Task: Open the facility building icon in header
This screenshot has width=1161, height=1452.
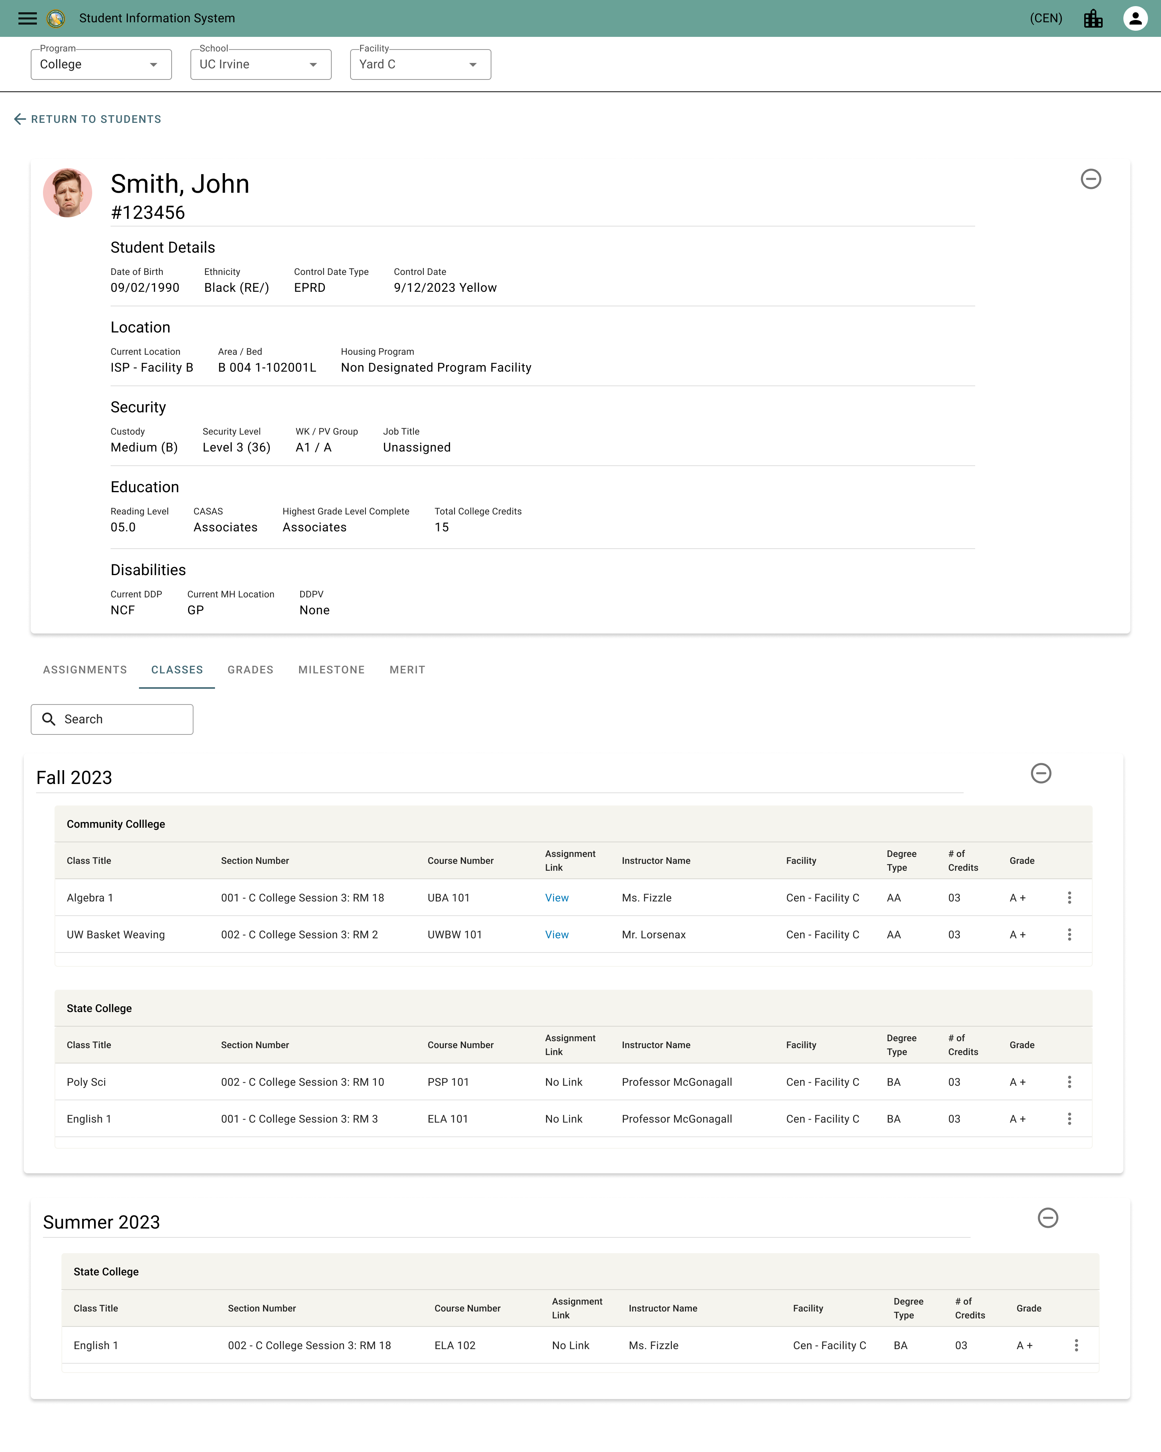Action: (x=1093, y=18)
